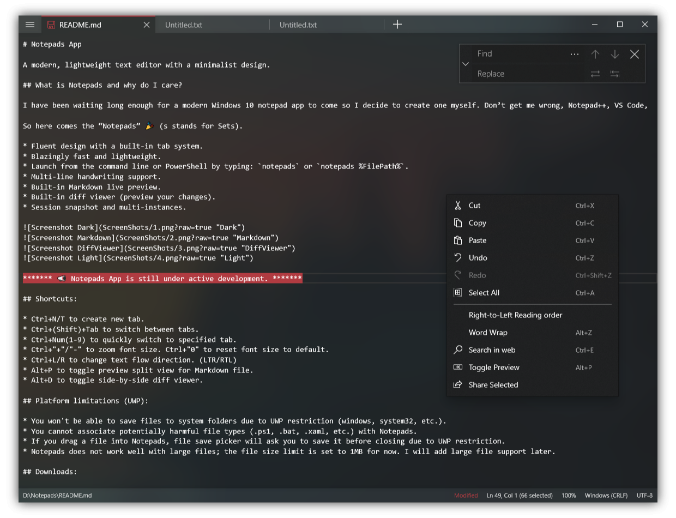This screenshot has width=676, height=518.
Task: Close the Find and Replace bar
Action: coord(635,54)
